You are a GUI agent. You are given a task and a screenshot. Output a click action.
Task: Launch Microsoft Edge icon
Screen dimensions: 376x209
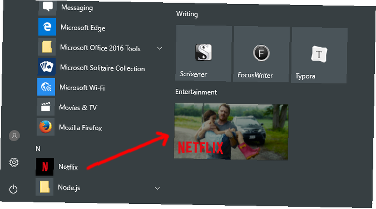pyautogui.click(x=47, y=27)
